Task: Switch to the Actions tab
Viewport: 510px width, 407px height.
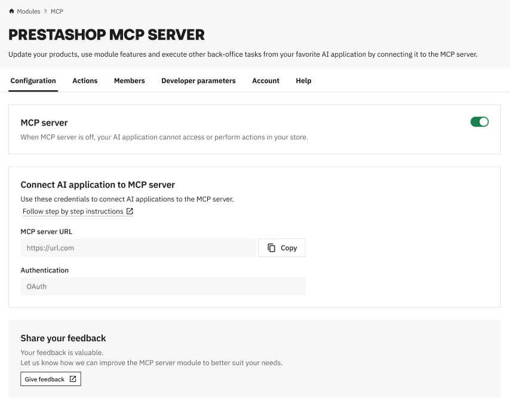Action: pos(85,81)
